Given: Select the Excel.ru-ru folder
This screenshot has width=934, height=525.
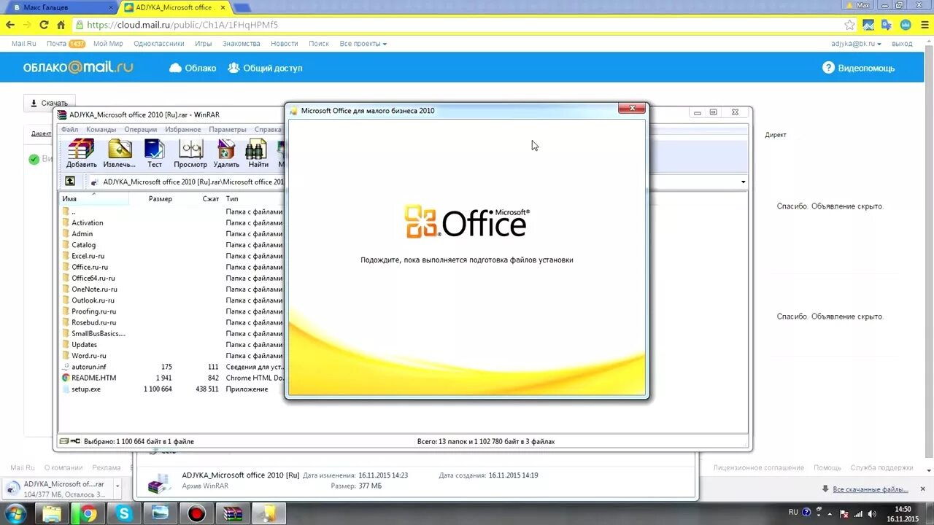Looking at the screenshot, I should 88,256.
